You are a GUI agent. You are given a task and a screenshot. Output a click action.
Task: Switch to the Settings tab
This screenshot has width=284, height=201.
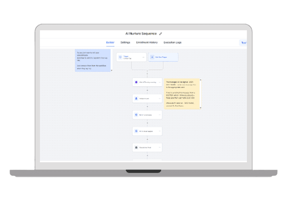click(125, 42)
